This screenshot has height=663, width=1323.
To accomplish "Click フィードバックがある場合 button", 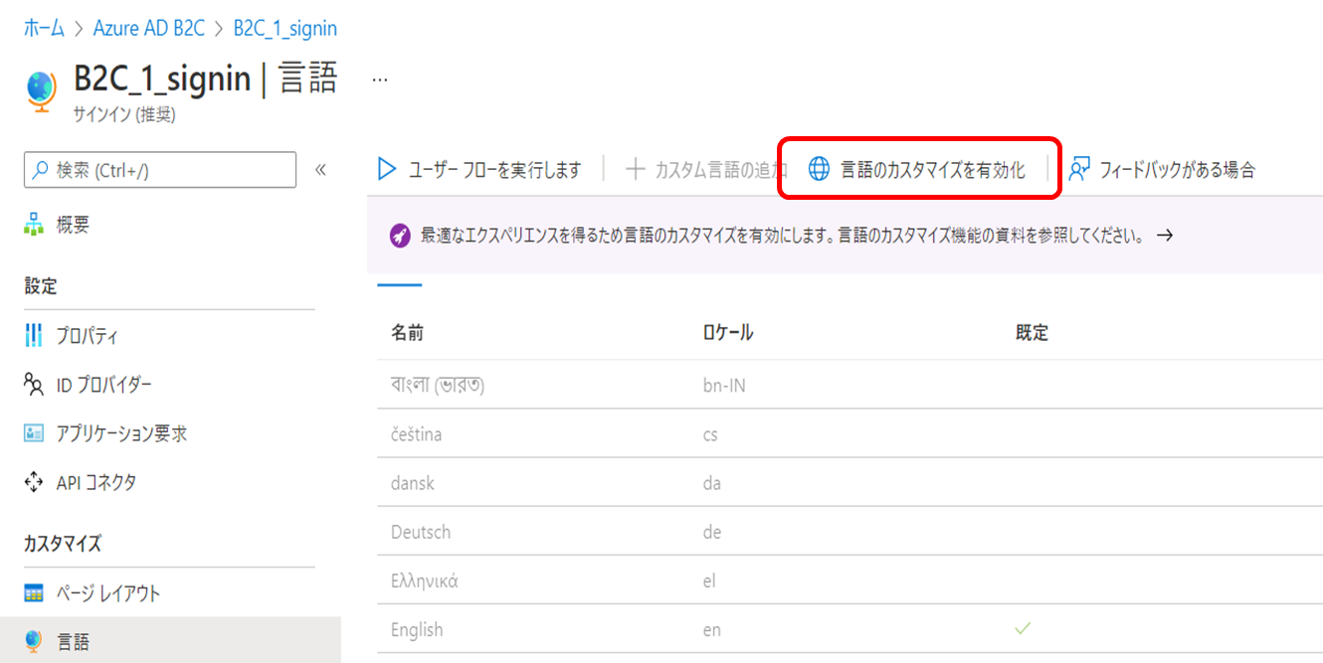I will 1162,170.
